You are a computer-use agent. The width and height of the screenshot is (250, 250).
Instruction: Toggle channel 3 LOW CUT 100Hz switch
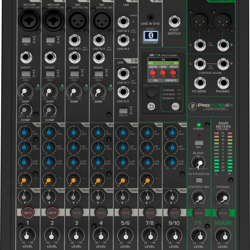click(75, 74)
